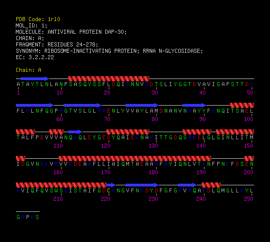Click residue number 1 marker
The width and height of the screenshot is (270, 242).
[x=18, y=92]
